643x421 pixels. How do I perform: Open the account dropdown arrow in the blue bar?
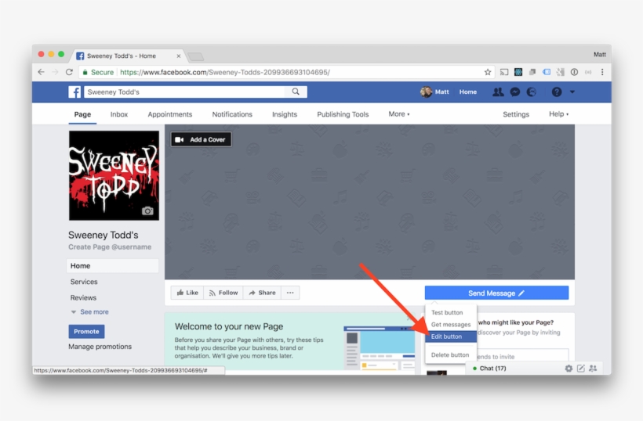[x=572, y=92]
